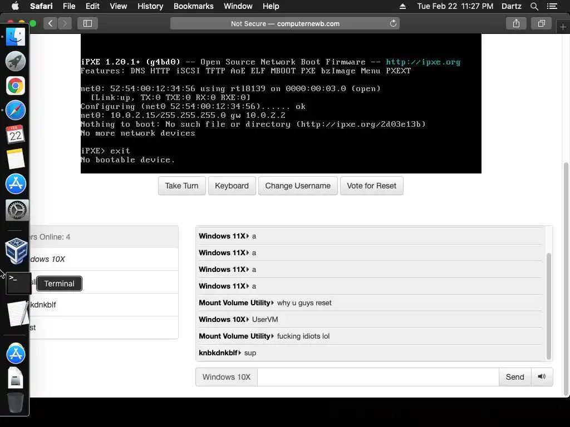Focus the chat message input field
This screenshot has width=570, height=427.
pyautogui.click(x=378, y=377)
